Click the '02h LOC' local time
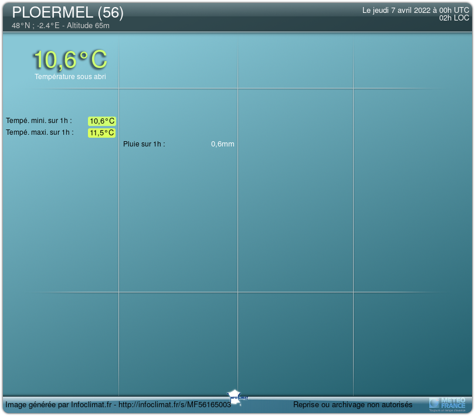 click(454, 18)
